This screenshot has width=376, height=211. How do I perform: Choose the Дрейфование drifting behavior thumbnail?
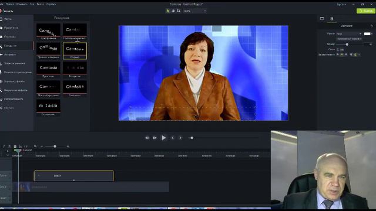pos(48,32)
